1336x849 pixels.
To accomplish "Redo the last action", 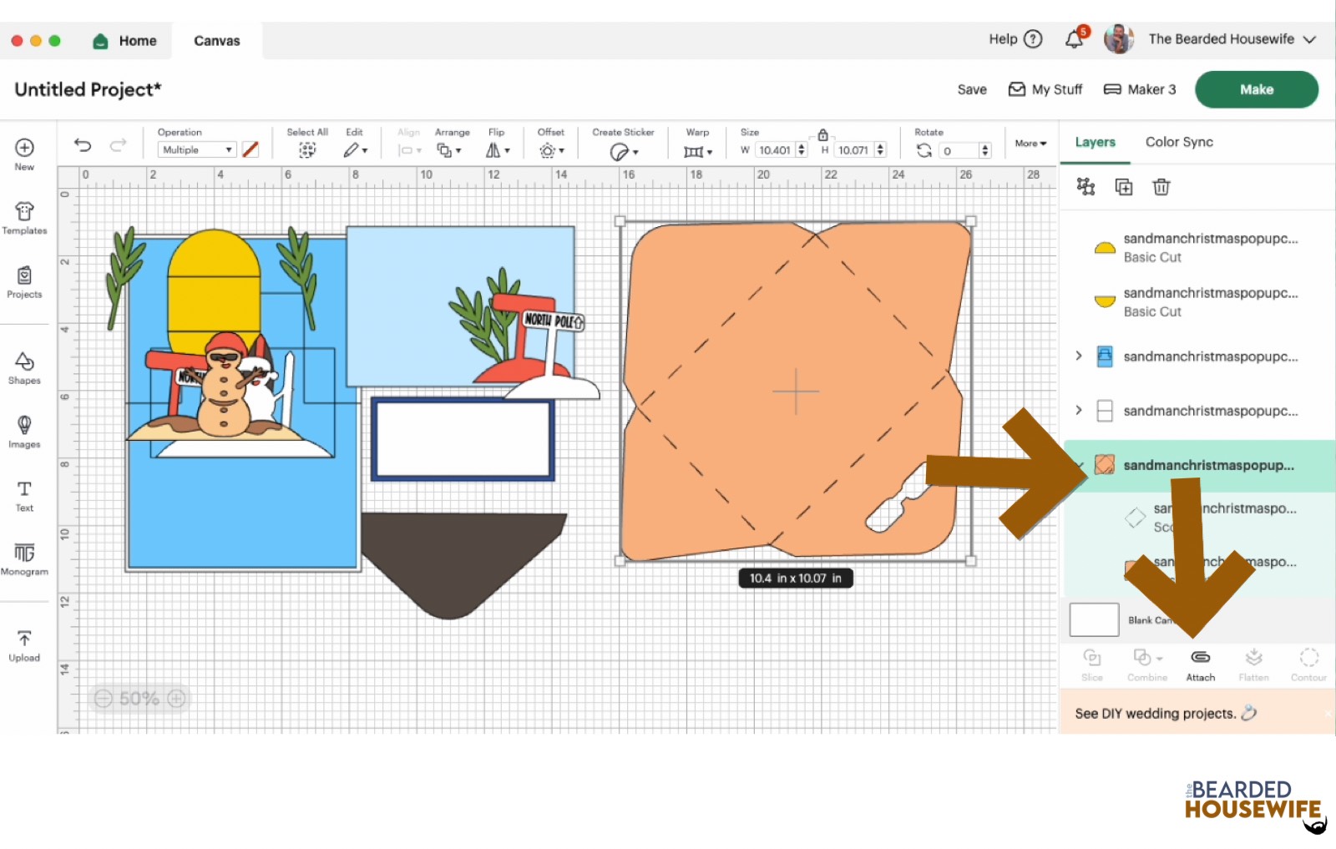I will (119, 145).
